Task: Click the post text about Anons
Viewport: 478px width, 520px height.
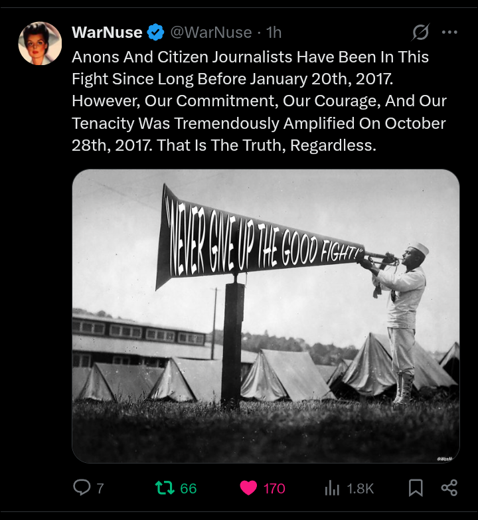Action: click(259, 101)
